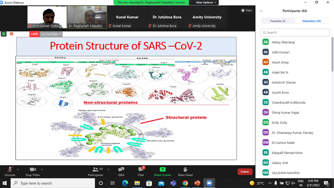Expand arrow next to Participants count

coord(108,169)
